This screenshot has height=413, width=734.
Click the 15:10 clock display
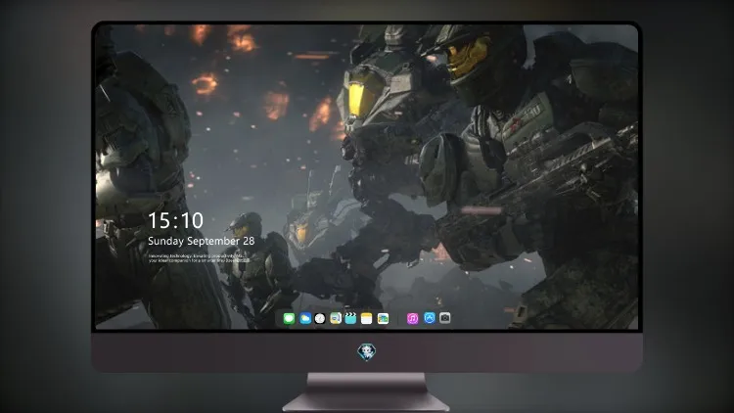click(175, 220)
